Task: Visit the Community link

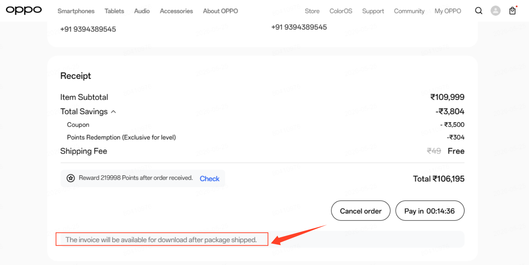Action: (x=409, y=11)
